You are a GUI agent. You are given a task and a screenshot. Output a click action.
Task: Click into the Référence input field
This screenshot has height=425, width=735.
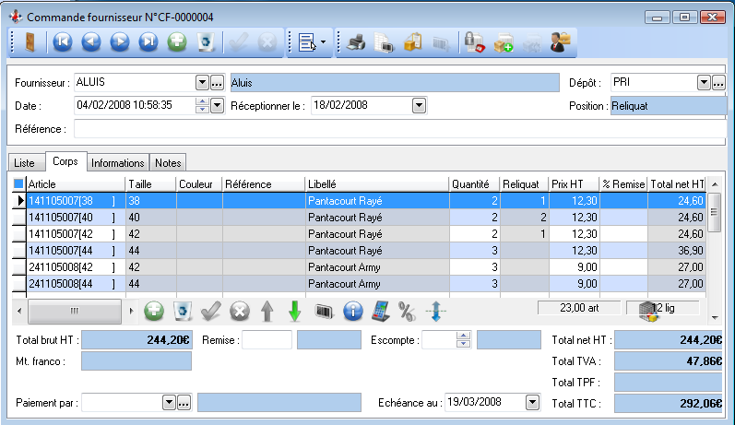[x=397, y=129]
